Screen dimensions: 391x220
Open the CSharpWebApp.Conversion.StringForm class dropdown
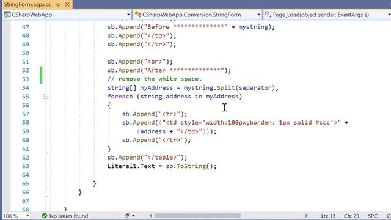coord(258,15)
